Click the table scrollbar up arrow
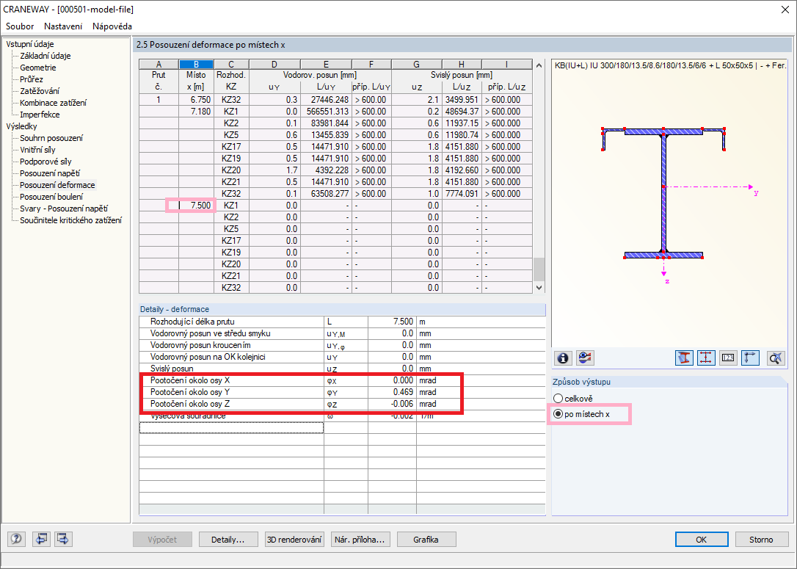 click(539, 65)
